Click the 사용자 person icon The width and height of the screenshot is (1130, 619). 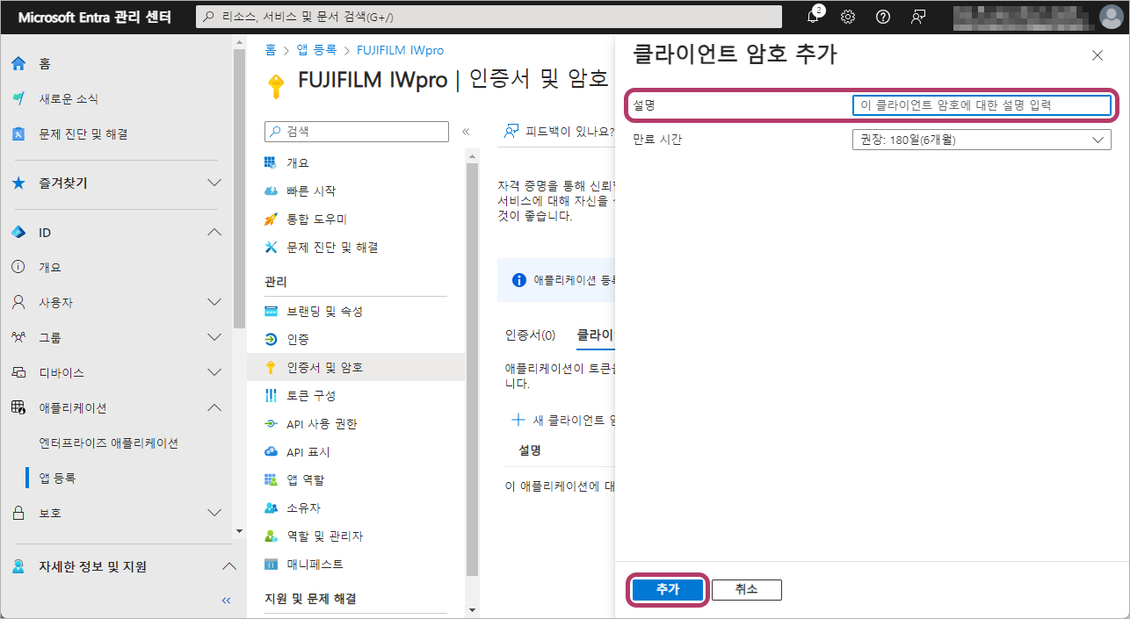pyautogui.click(x=18, y=302)
